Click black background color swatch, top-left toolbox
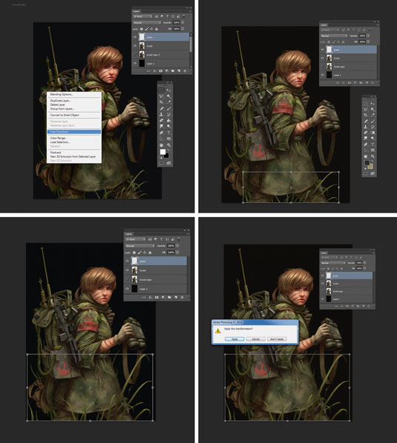This screenshot has height=443, width=397. point(166,156)
